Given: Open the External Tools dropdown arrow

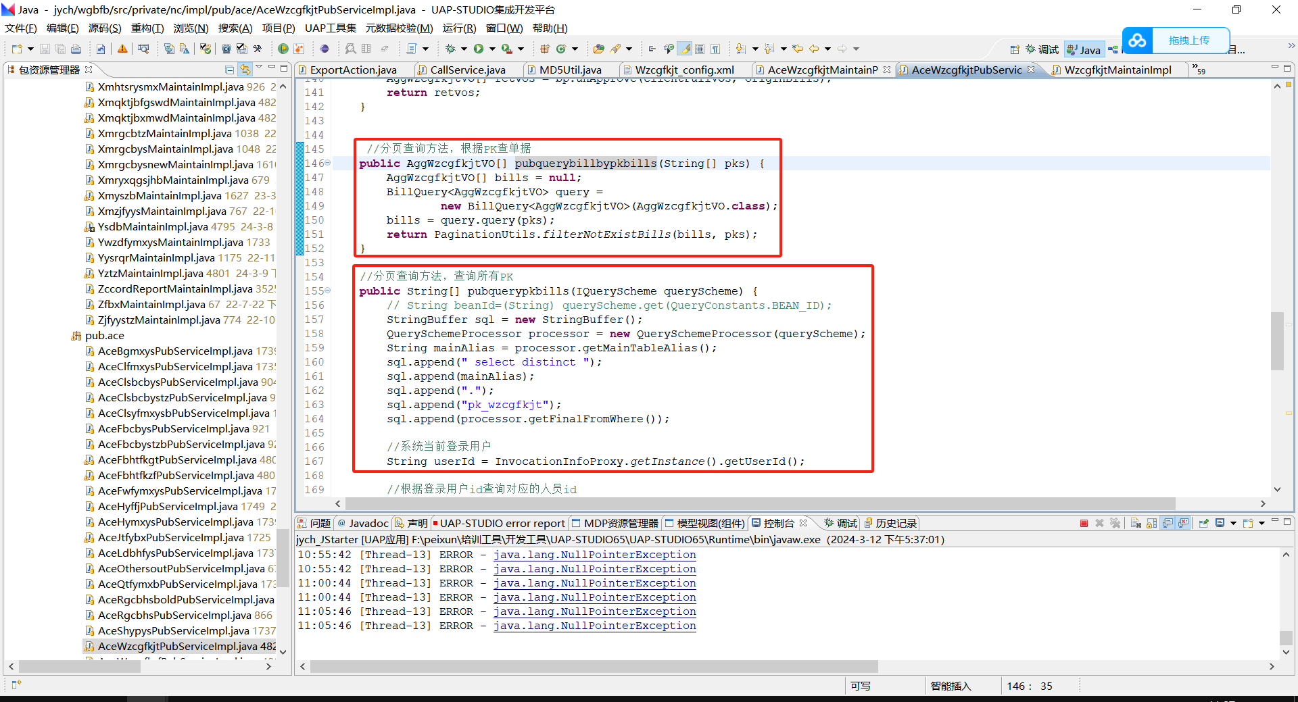Looking at the screenshot, I should point(521,49).
